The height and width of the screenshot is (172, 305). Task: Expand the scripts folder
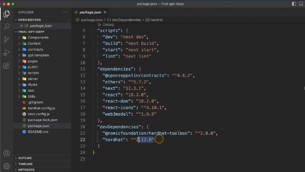point(33,73)
